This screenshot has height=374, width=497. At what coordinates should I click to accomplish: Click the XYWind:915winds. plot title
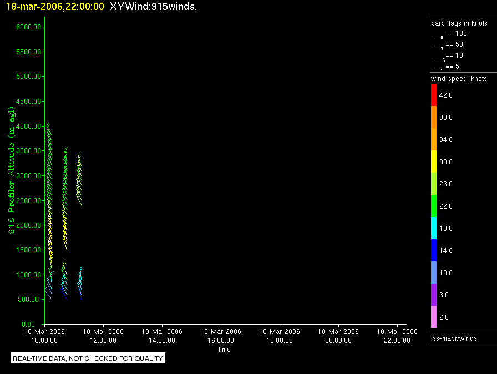154,7
